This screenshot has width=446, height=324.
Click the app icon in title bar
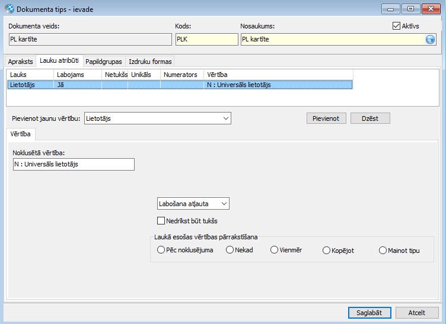(9, 9)
